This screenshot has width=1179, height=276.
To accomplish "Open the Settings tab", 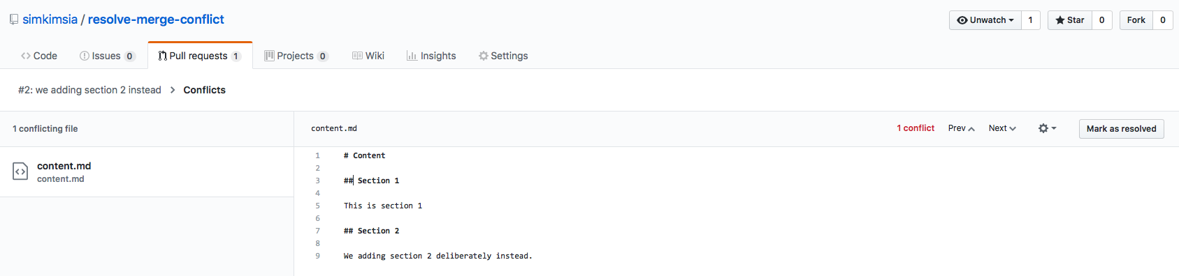I will pos(503,56).
